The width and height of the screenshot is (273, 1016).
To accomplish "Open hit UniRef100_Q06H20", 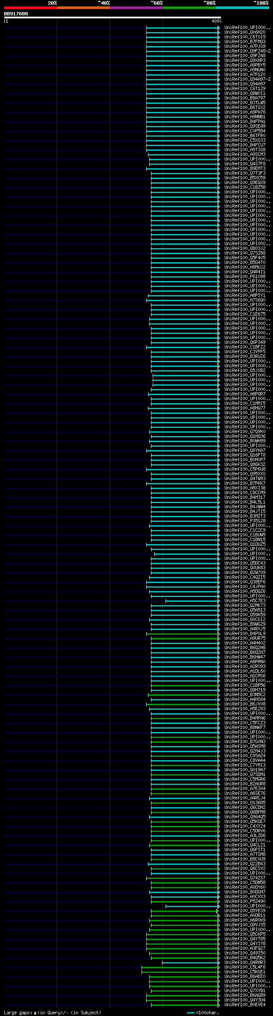I will coord(245,32).
